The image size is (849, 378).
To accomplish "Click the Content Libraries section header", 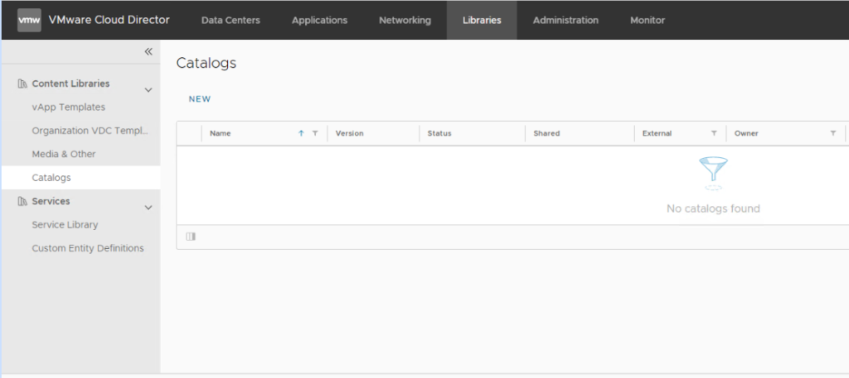I will (71, 84).
